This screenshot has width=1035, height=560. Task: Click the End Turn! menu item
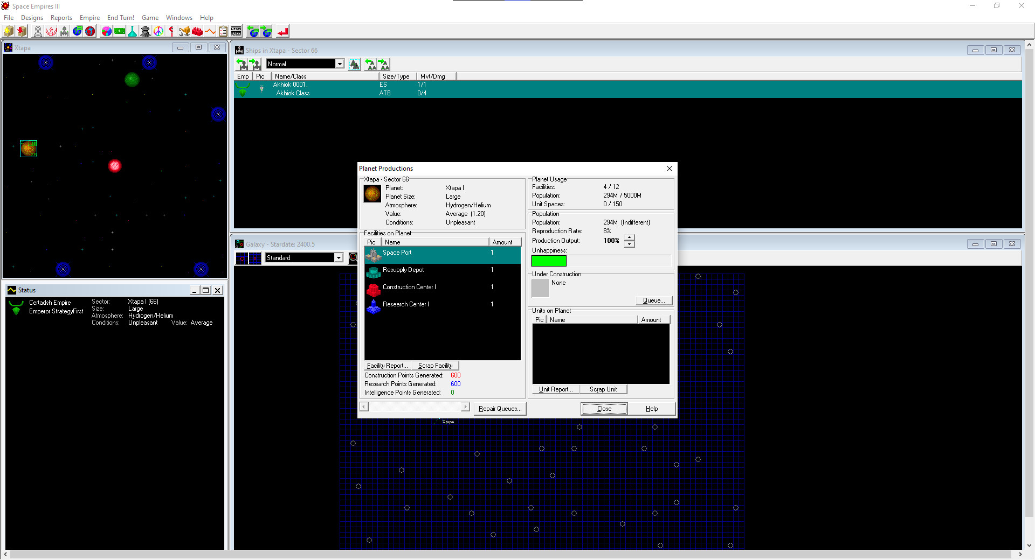coord(120,17)
